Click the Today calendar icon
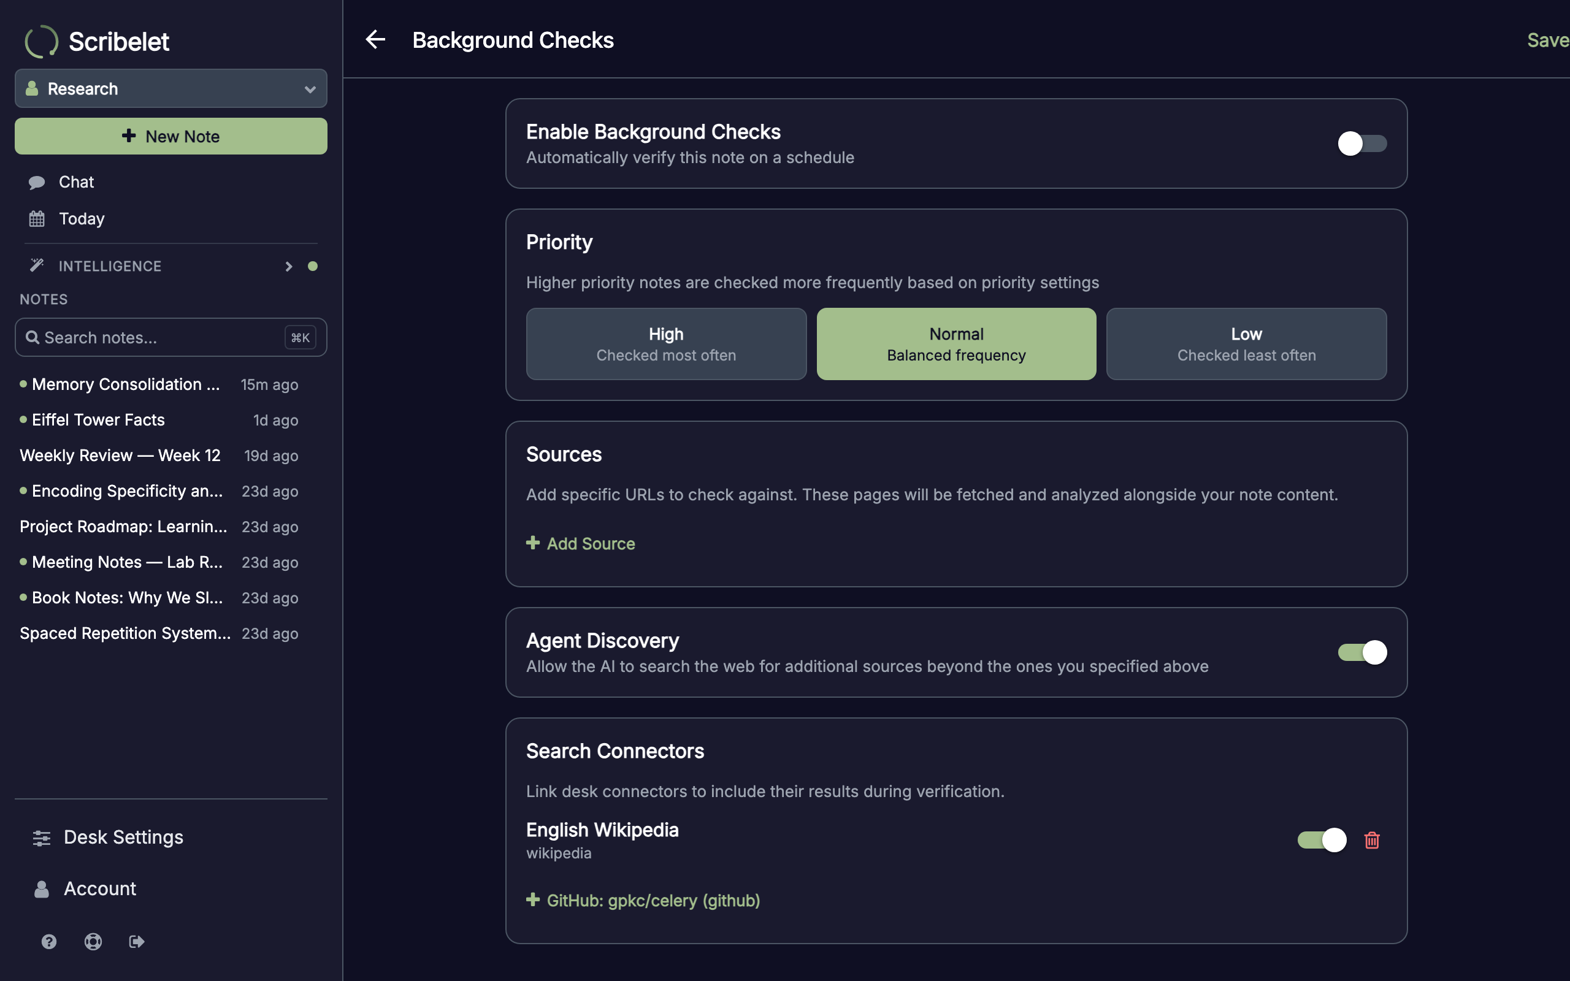The width and height of the screenshot is (1570, 981). point(37,219)
